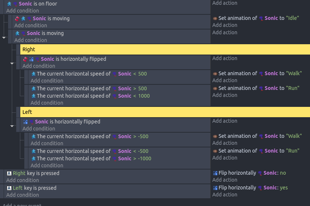This screenshot has height=206, width=310.
Task: Click the green 'Left' key parameter
Action: tap(18, 188)
